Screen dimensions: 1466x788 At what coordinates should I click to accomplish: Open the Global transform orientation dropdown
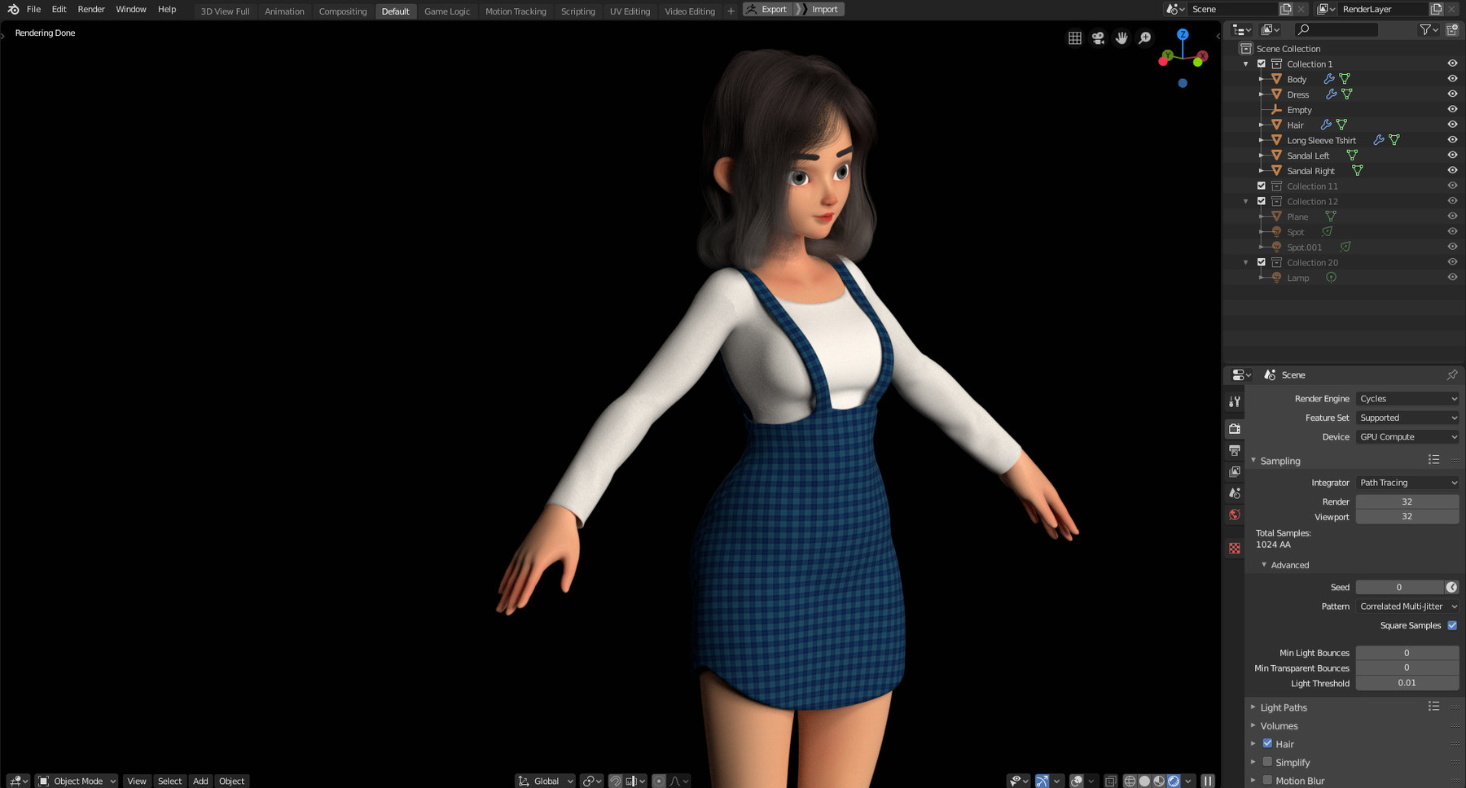pyautogui.click(x=546, y=781)
